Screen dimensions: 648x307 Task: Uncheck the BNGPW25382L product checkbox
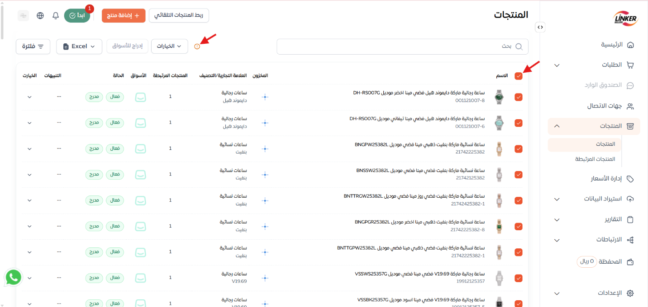point(519,149)
